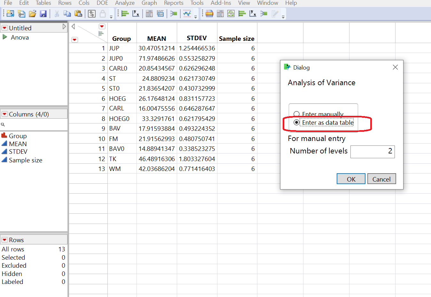Open the Analyze menu
This screenshot has width=431, height=297.
[x=125, y=3]
